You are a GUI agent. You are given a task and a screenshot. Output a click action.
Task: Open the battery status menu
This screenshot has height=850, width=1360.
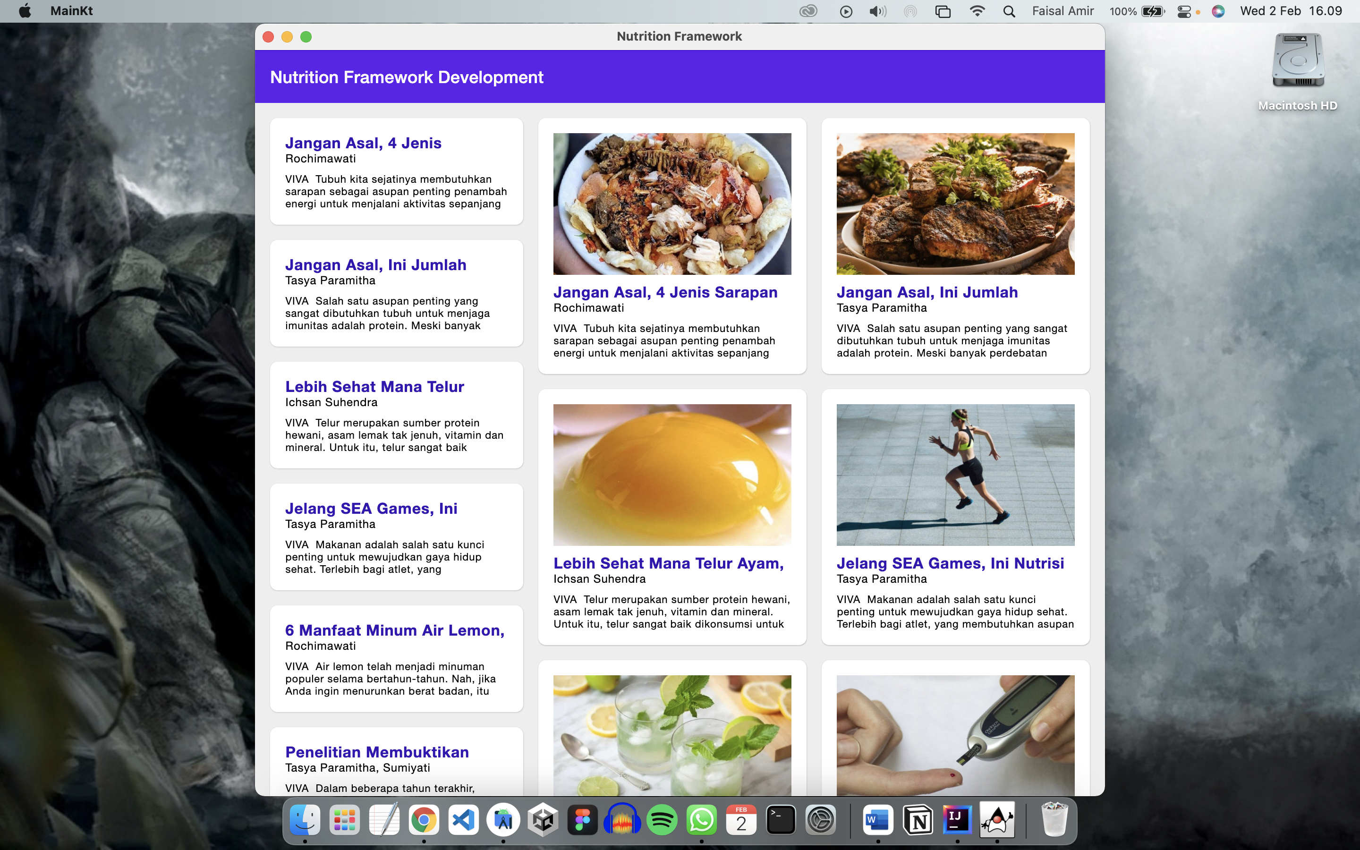pos(1153,11)
